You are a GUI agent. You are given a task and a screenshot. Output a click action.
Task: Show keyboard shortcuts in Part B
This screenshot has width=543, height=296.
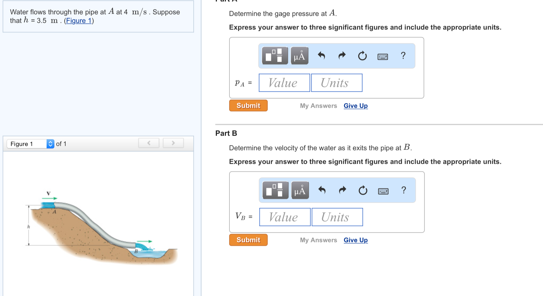pyautogui.click(x=383, y=191)
